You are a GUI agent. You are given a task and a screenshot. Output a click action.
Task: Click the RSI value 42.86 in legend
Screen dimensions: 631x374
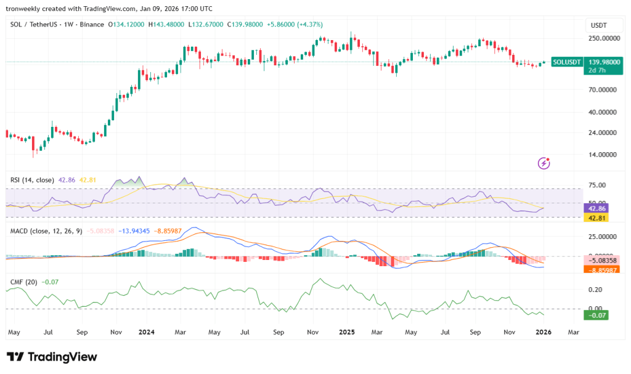tap(67, 180)
